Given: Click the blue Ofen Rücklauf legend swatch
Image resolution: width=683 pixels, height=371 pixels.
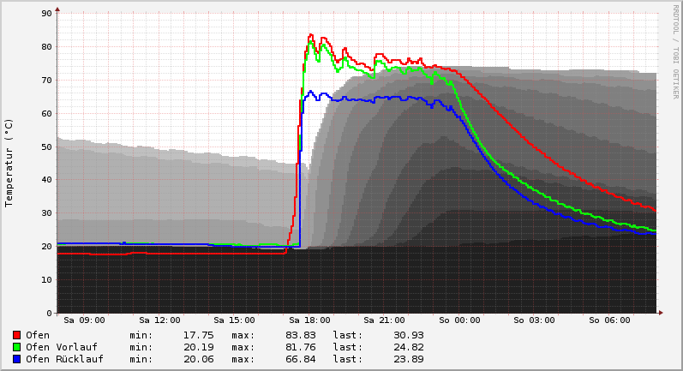Looking at the screenshot, I should (16, 359).
